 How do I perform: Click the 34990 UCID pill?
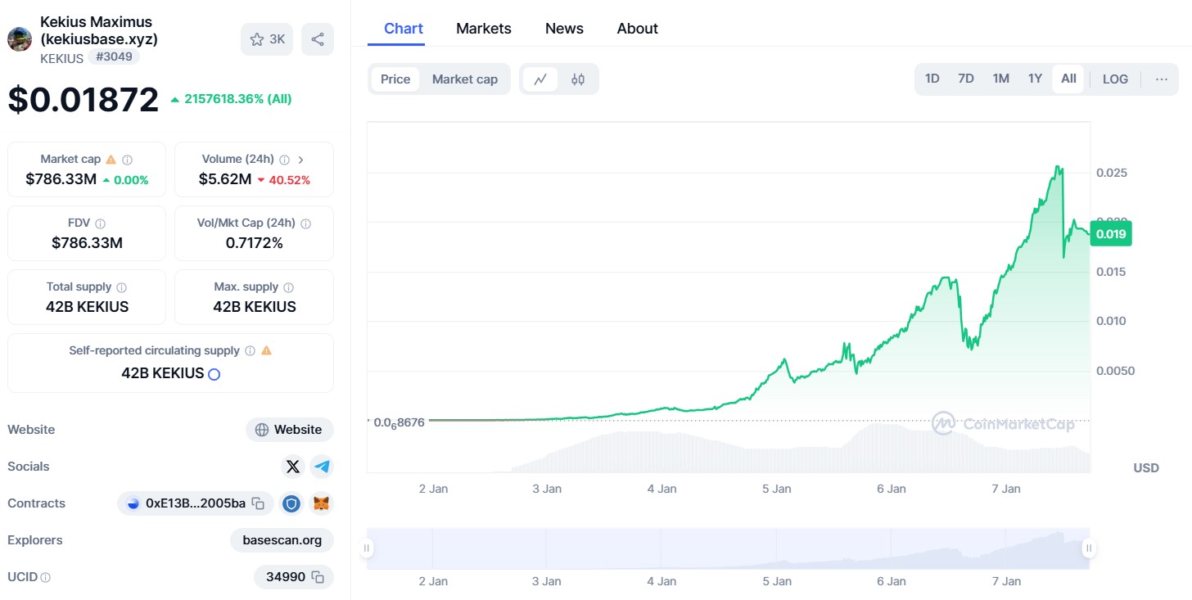click(294, 577)
